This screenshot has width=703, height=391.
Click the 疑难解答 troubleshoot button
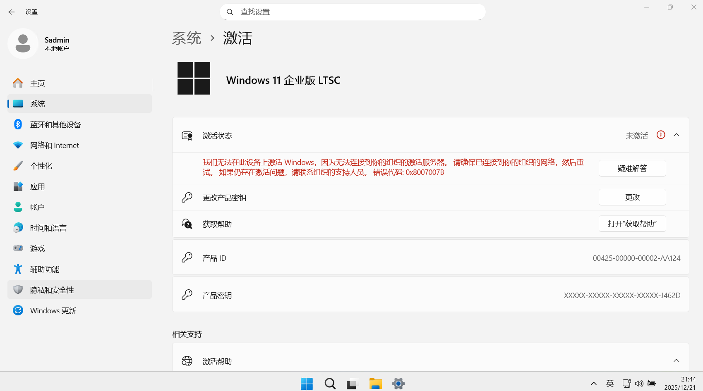[632, 168]
